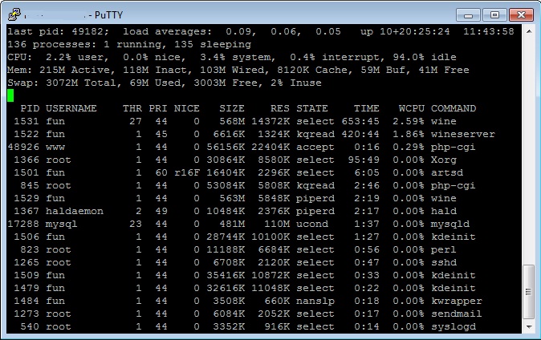The height and width of the screenshot is (340, 541).
Task: Open the PuTTY system menu icon
Action: [x=12, y=14]
